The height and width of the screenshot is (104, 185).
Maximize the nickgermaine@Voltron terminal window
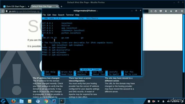click(x=136, y=10)
